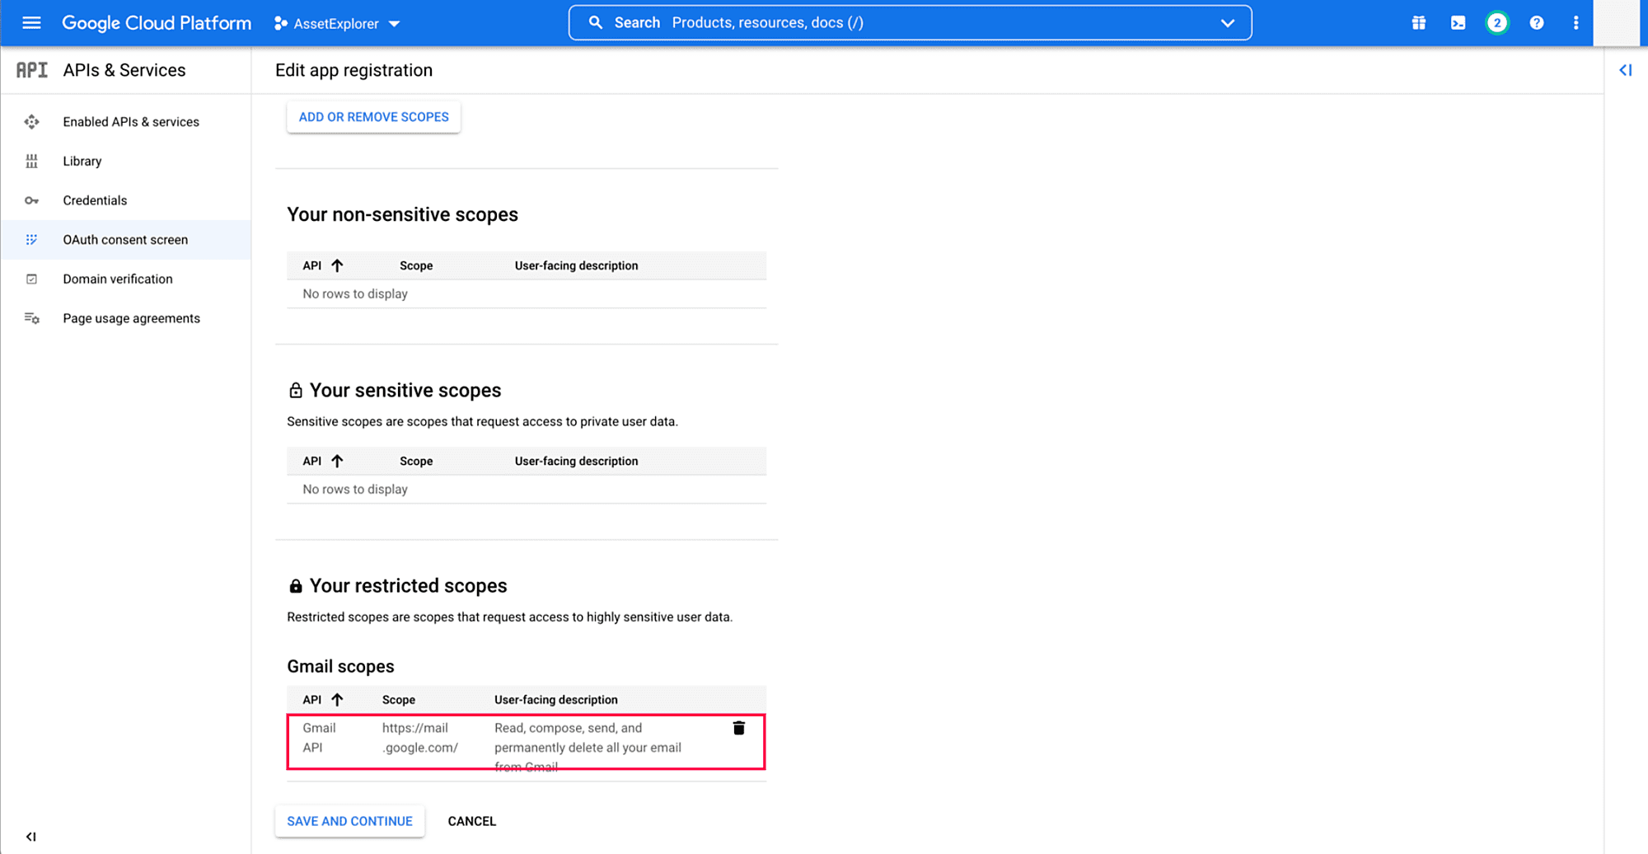The width and height of the screenshot is (1648, 854).
Task: Collapse the left sidebar navigation
Action: (31, 836)
